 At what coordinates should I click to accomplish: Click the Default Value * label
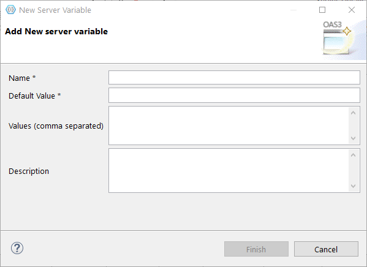35,96
